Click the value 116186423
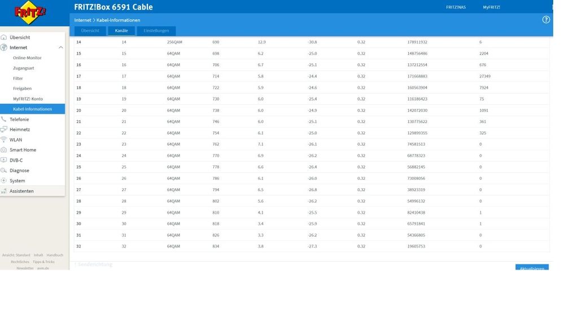This screenshot has height=317, width=564. pos(417,99)
